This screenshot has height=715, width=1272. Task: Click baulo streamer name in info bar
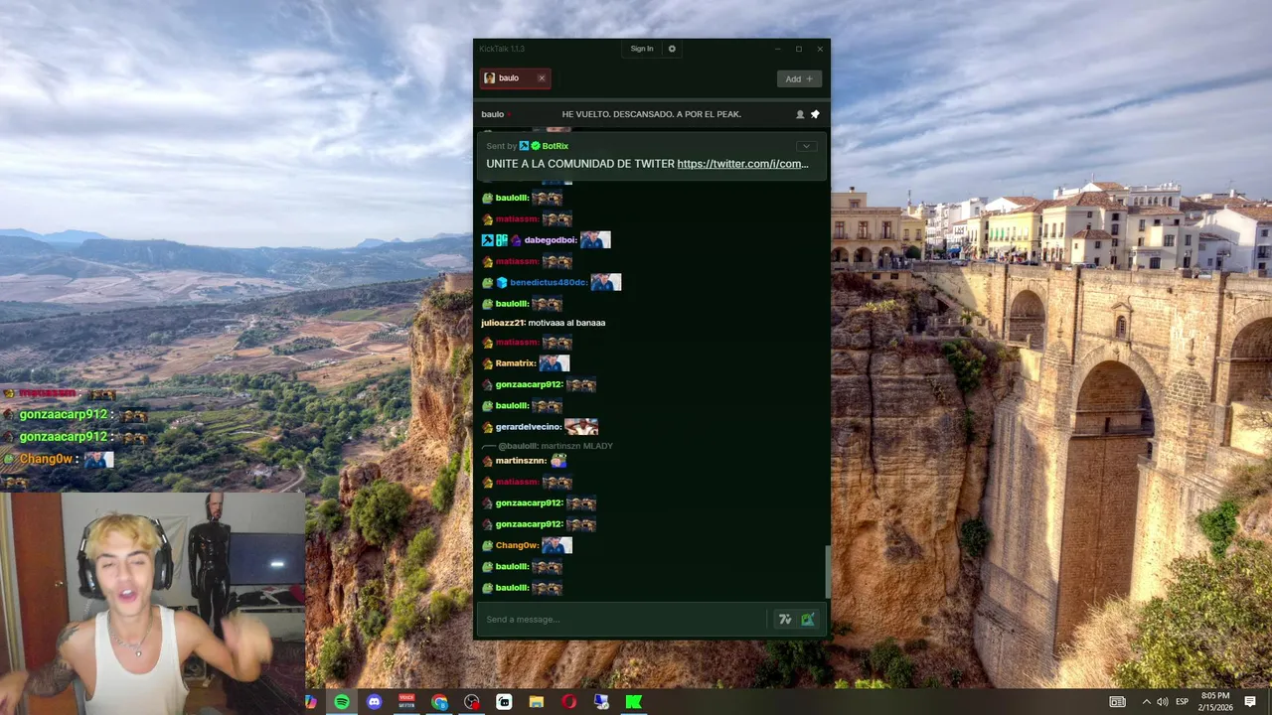coord(493,114)
